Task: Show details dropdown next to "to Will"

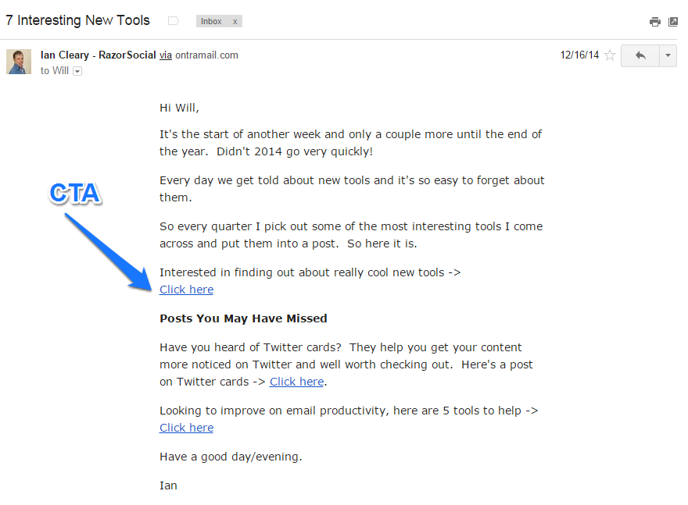Action: click(77, 71)
